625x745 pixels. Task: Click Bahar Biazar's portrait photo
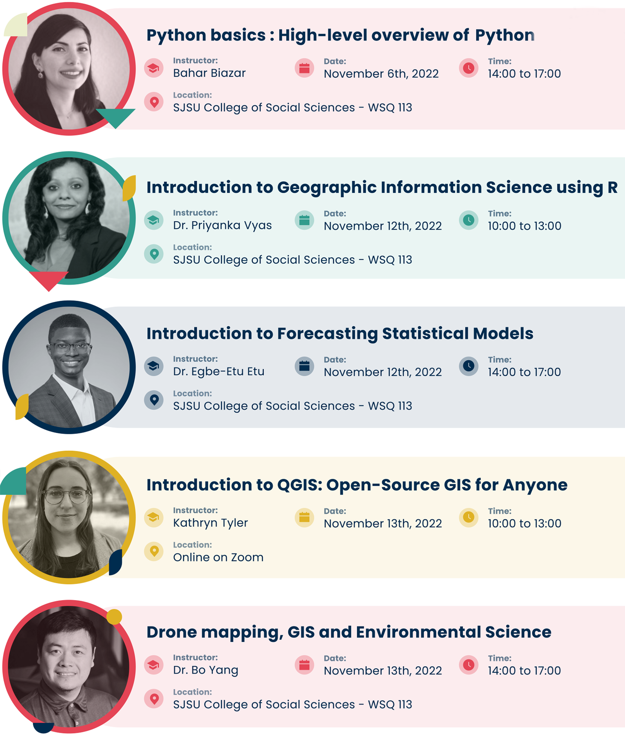coord(69,69)
